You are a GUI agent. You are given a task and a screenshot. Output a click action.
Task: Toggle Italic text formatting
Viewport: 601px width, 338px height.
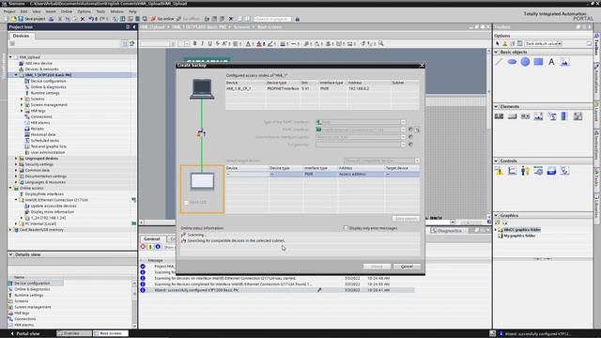point(203,44)
